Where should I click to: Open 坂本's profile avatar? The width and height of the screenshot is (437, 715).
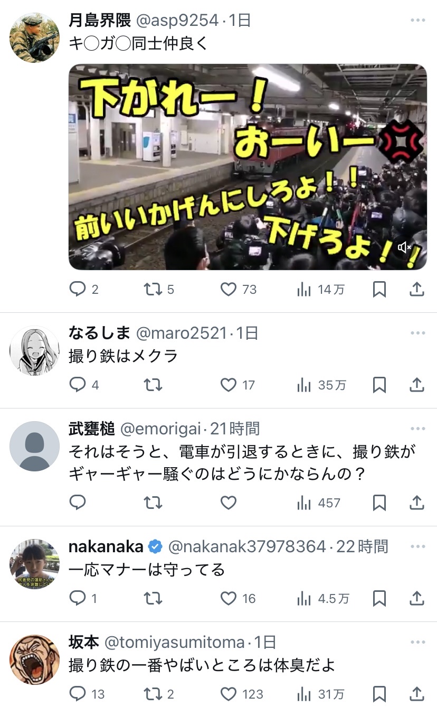tap(35, 660)
